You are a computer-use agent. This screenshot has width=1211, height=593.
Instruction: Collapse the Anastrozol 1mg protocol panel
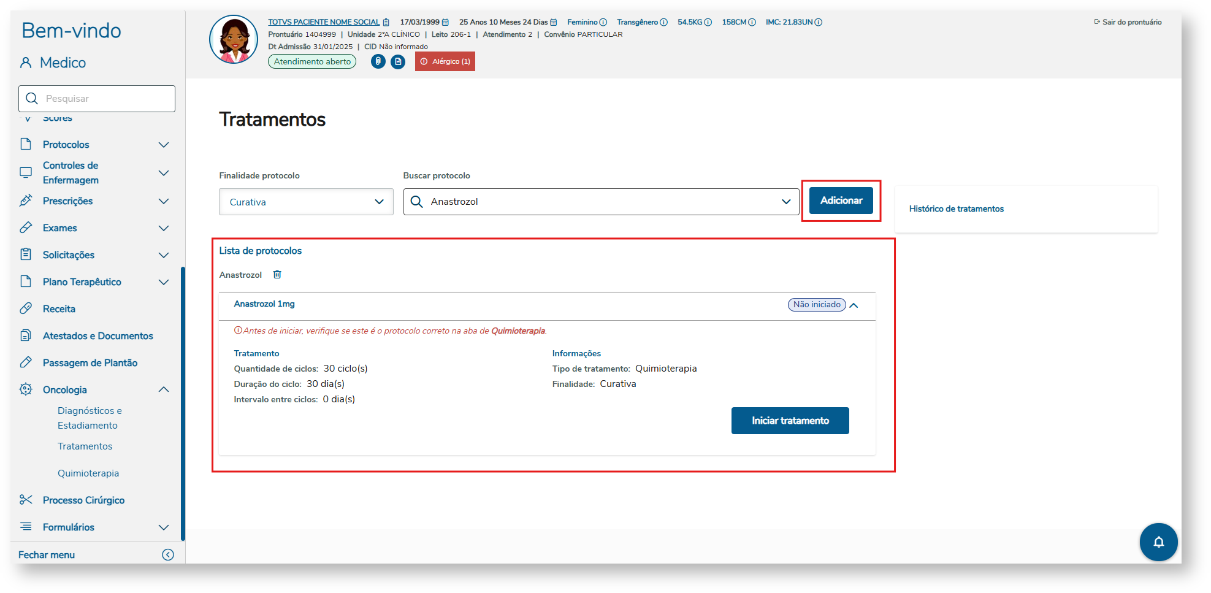854,305
